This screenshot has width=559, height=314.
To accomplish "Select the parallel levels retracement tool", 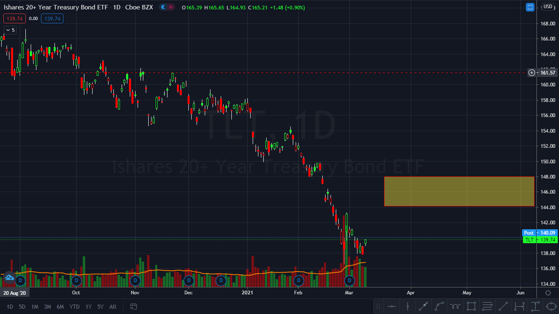I will tap(487, 306).
